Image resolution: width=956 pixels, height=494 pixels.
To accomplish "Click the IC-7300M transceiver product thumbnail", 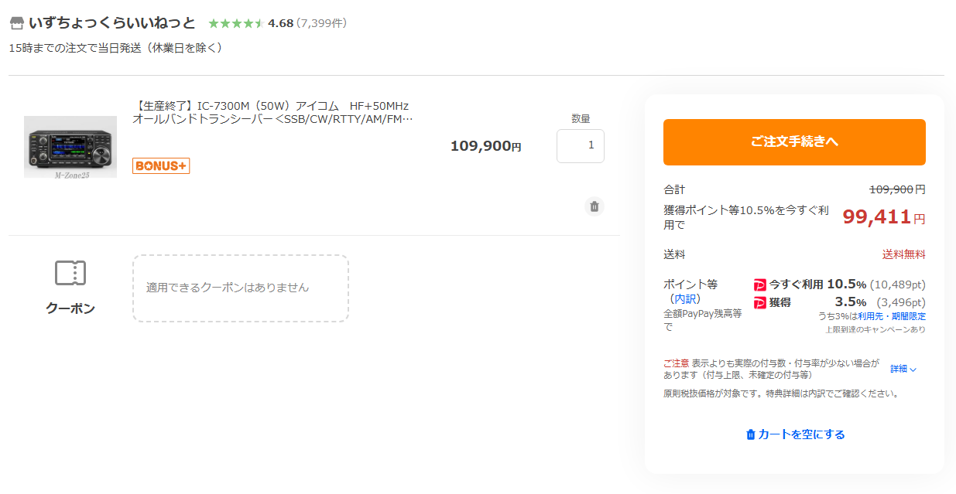I will [70, 147].
